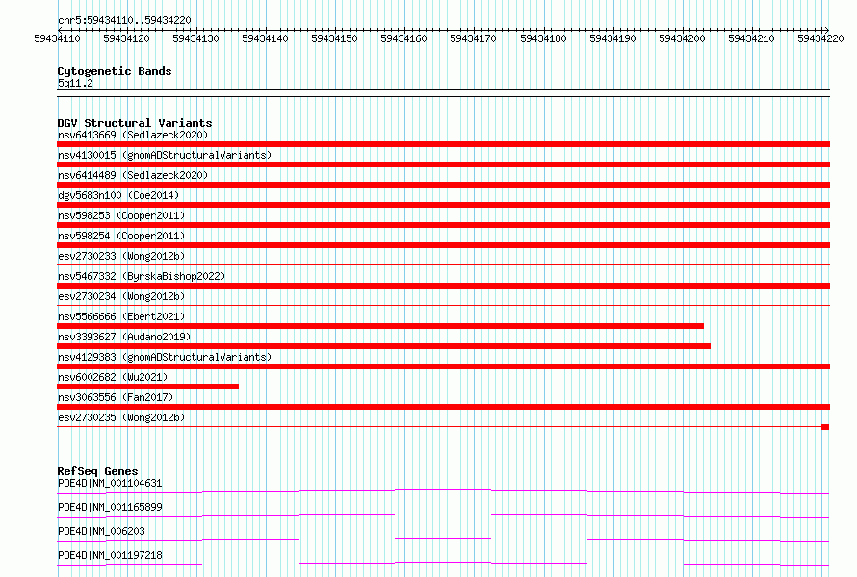Click red bar under nsv598254
The width and height of the screenshot is (857, 577).
point(443,245)
